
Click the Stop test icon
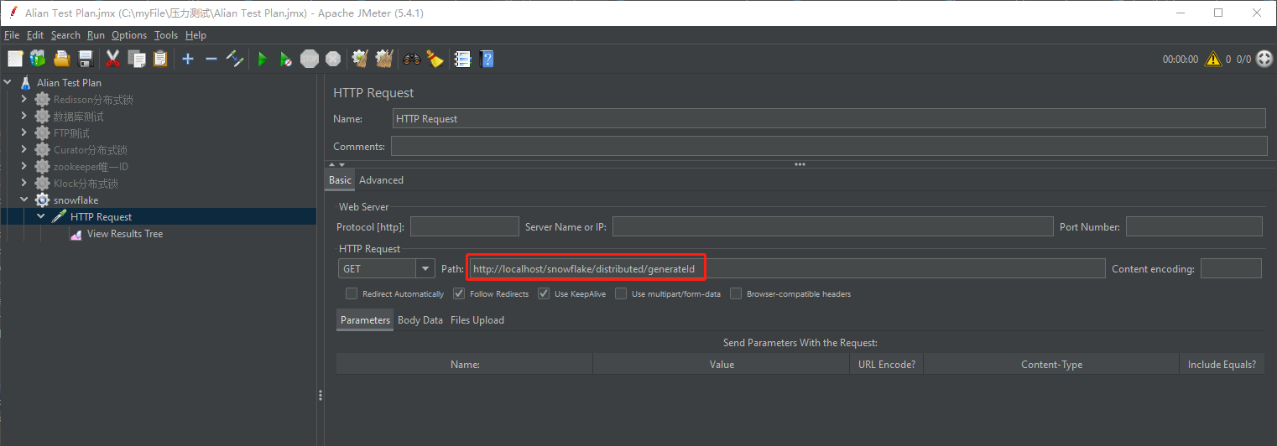click(310, 59)
